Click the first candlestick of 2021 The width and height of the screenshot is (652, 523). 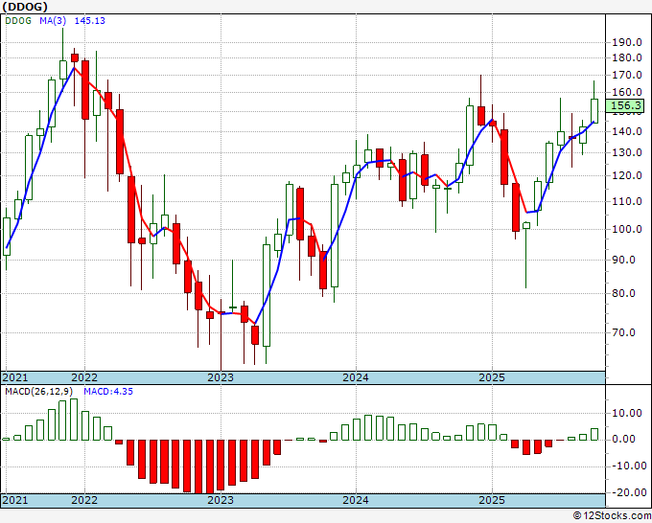[x=7, y=237]
